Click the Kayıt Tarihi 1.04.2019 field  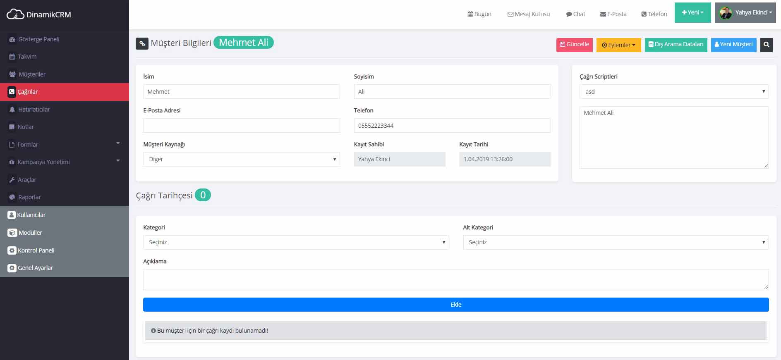point(505,160)
